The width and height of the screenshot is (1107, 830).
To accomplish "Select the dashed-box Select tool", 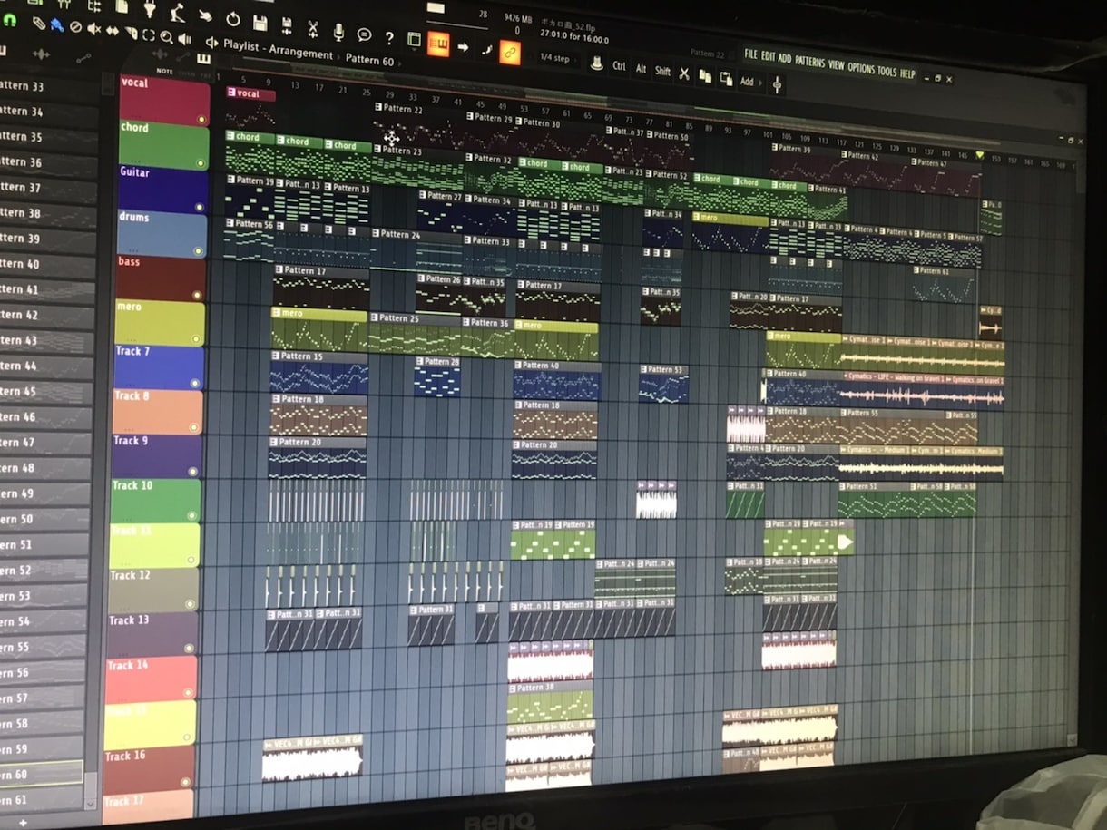I will point(149,34).
